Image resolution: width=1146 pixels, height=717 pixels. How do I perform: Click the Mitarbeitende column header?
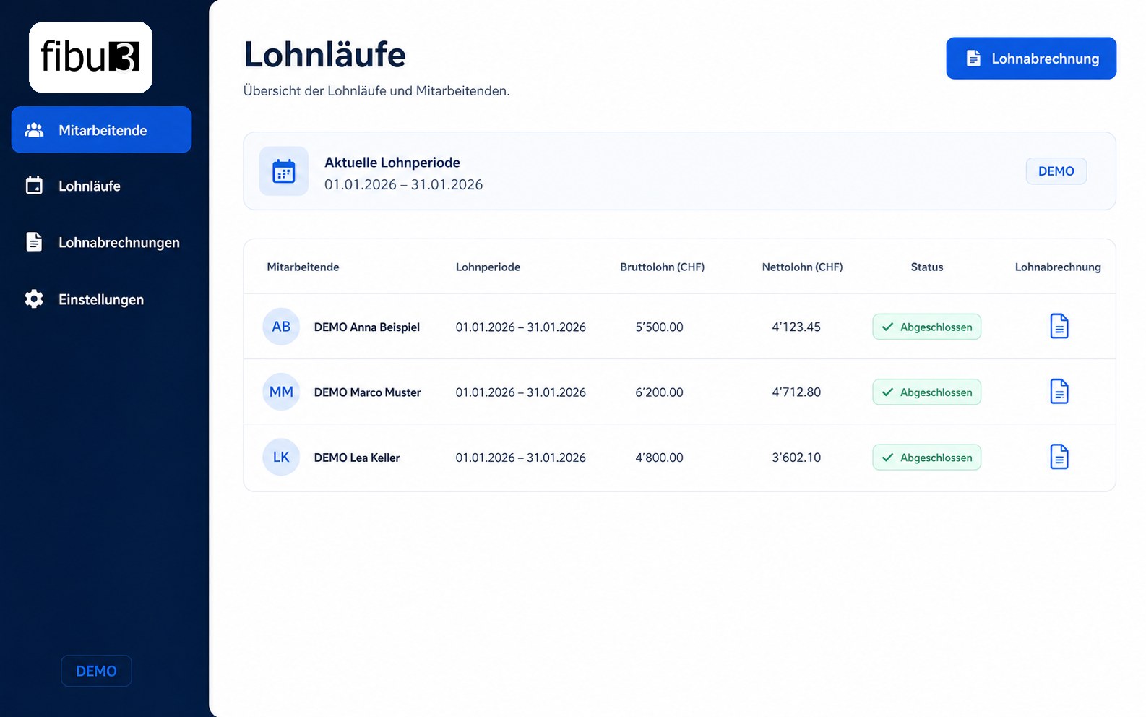(x=303, y=267)
